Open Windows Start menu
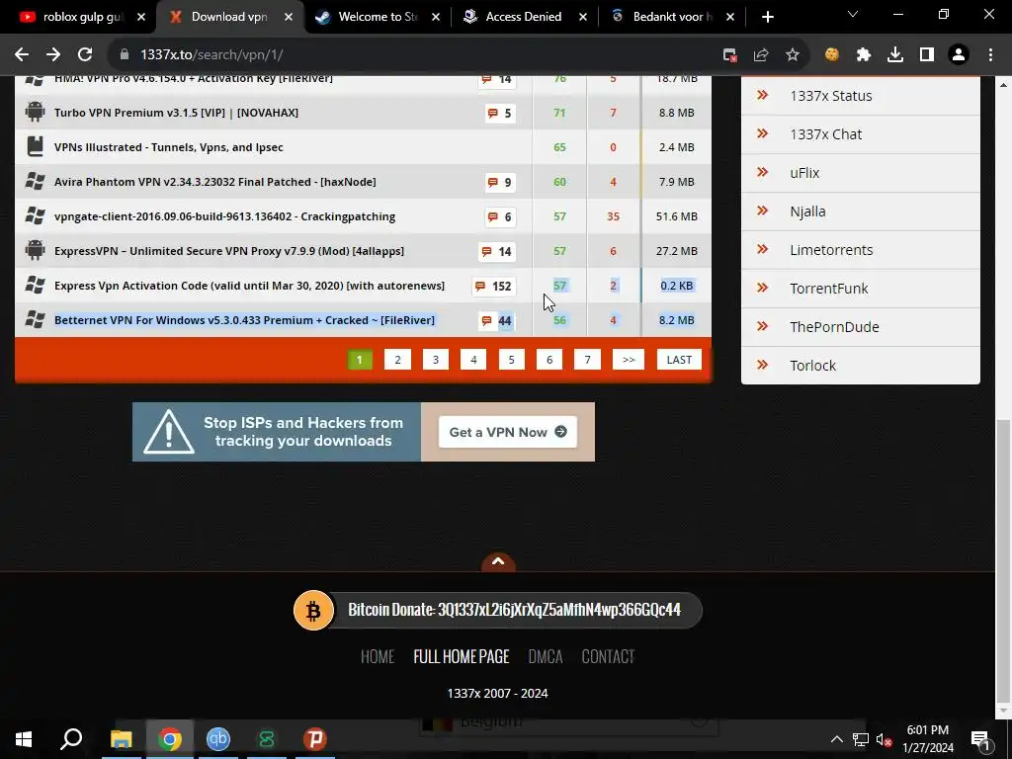 24,739
